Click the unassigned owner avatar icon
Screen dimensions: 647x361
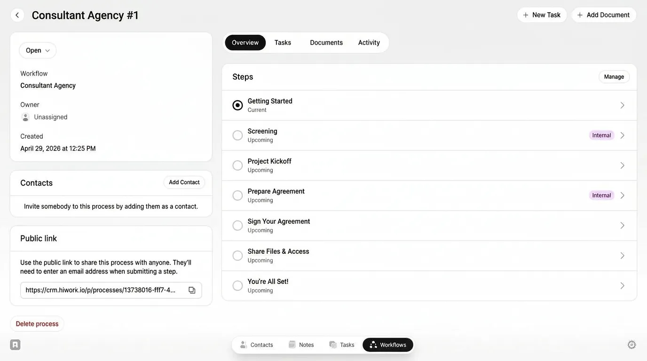pos(25,117)
